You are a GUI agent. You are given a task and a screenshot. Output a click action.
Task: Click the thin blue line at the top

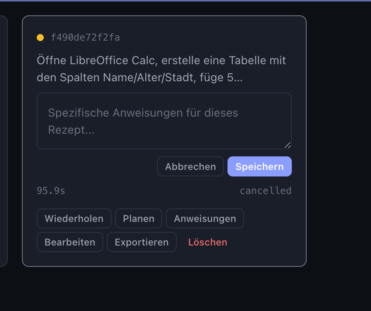pos(185,0)
